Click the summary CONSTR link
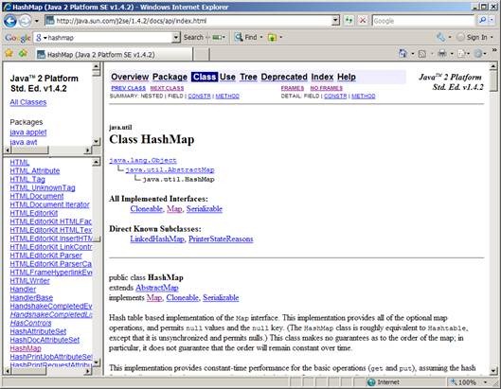This screenshot has height=389, width=501. pyautogui.click(x=200, y=97)
